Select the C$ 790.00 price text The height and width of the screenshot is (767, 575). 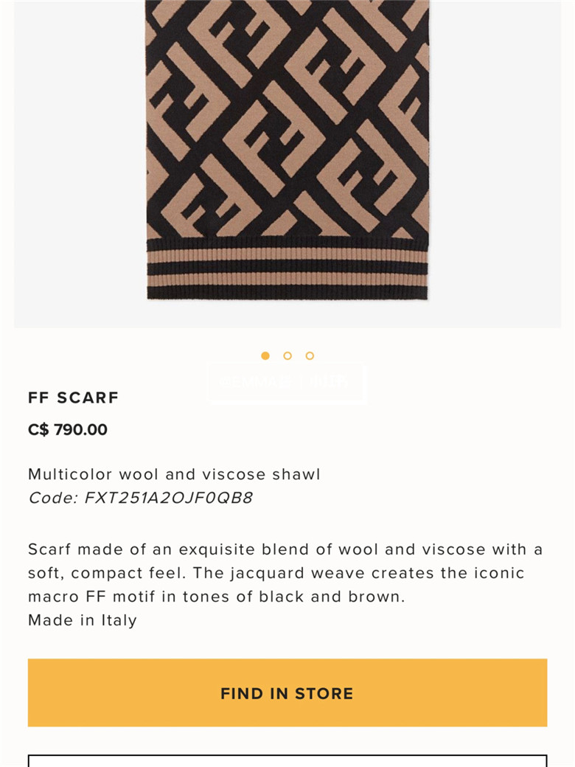point(68,429)
